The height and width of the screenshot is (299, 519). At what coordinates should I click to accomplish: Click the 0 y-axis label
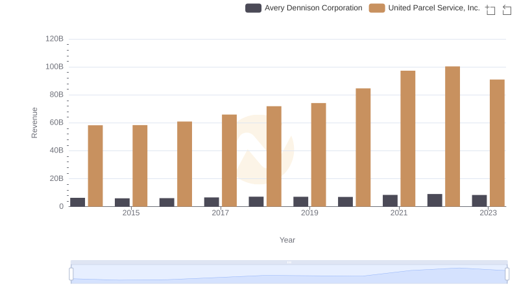pos(61,206)
